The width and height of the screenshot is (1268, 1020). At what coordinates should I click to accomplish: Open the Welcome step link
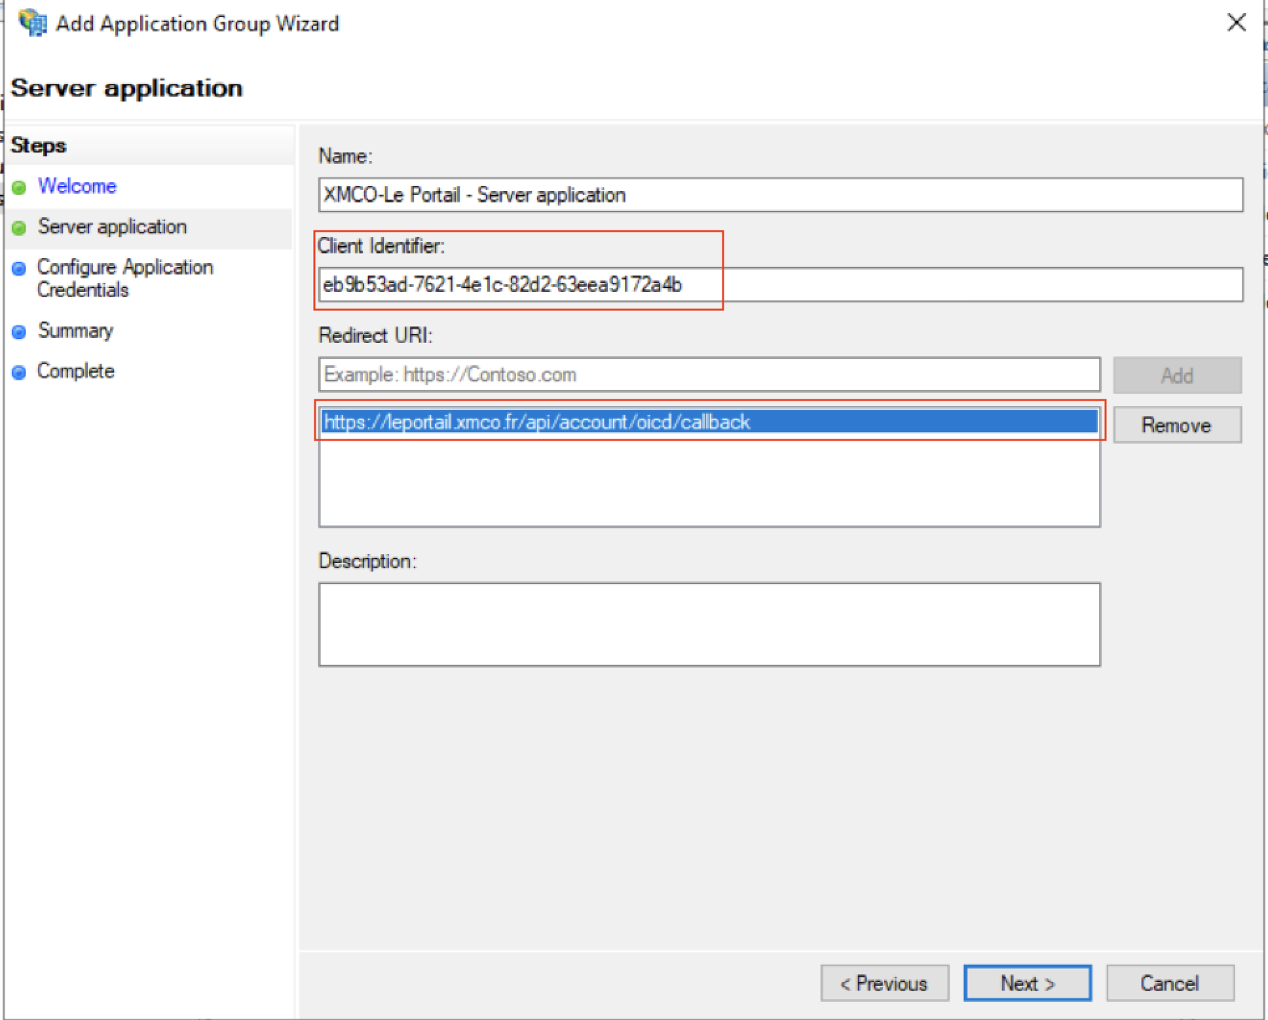(77, 186)
